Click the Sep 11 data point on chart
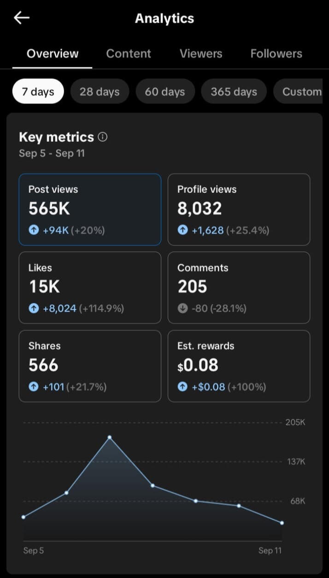Image resolution: width=329 pixels, height=578 pixels. pyautogui.click(x=282, y=523)
